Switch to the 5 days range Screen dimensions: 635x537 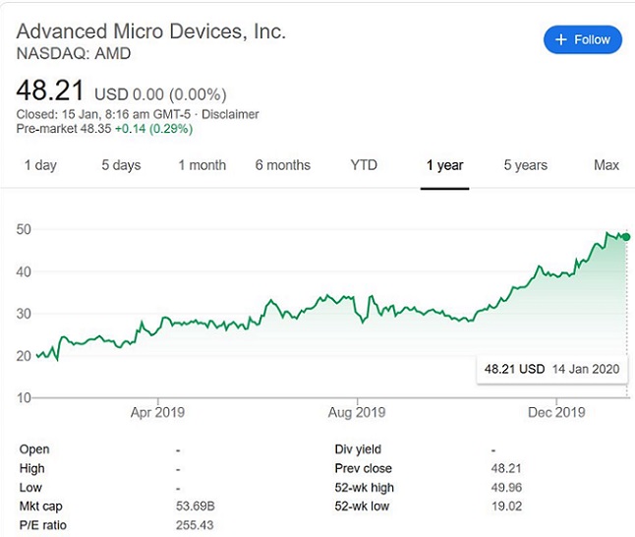[x=121, y=165]
